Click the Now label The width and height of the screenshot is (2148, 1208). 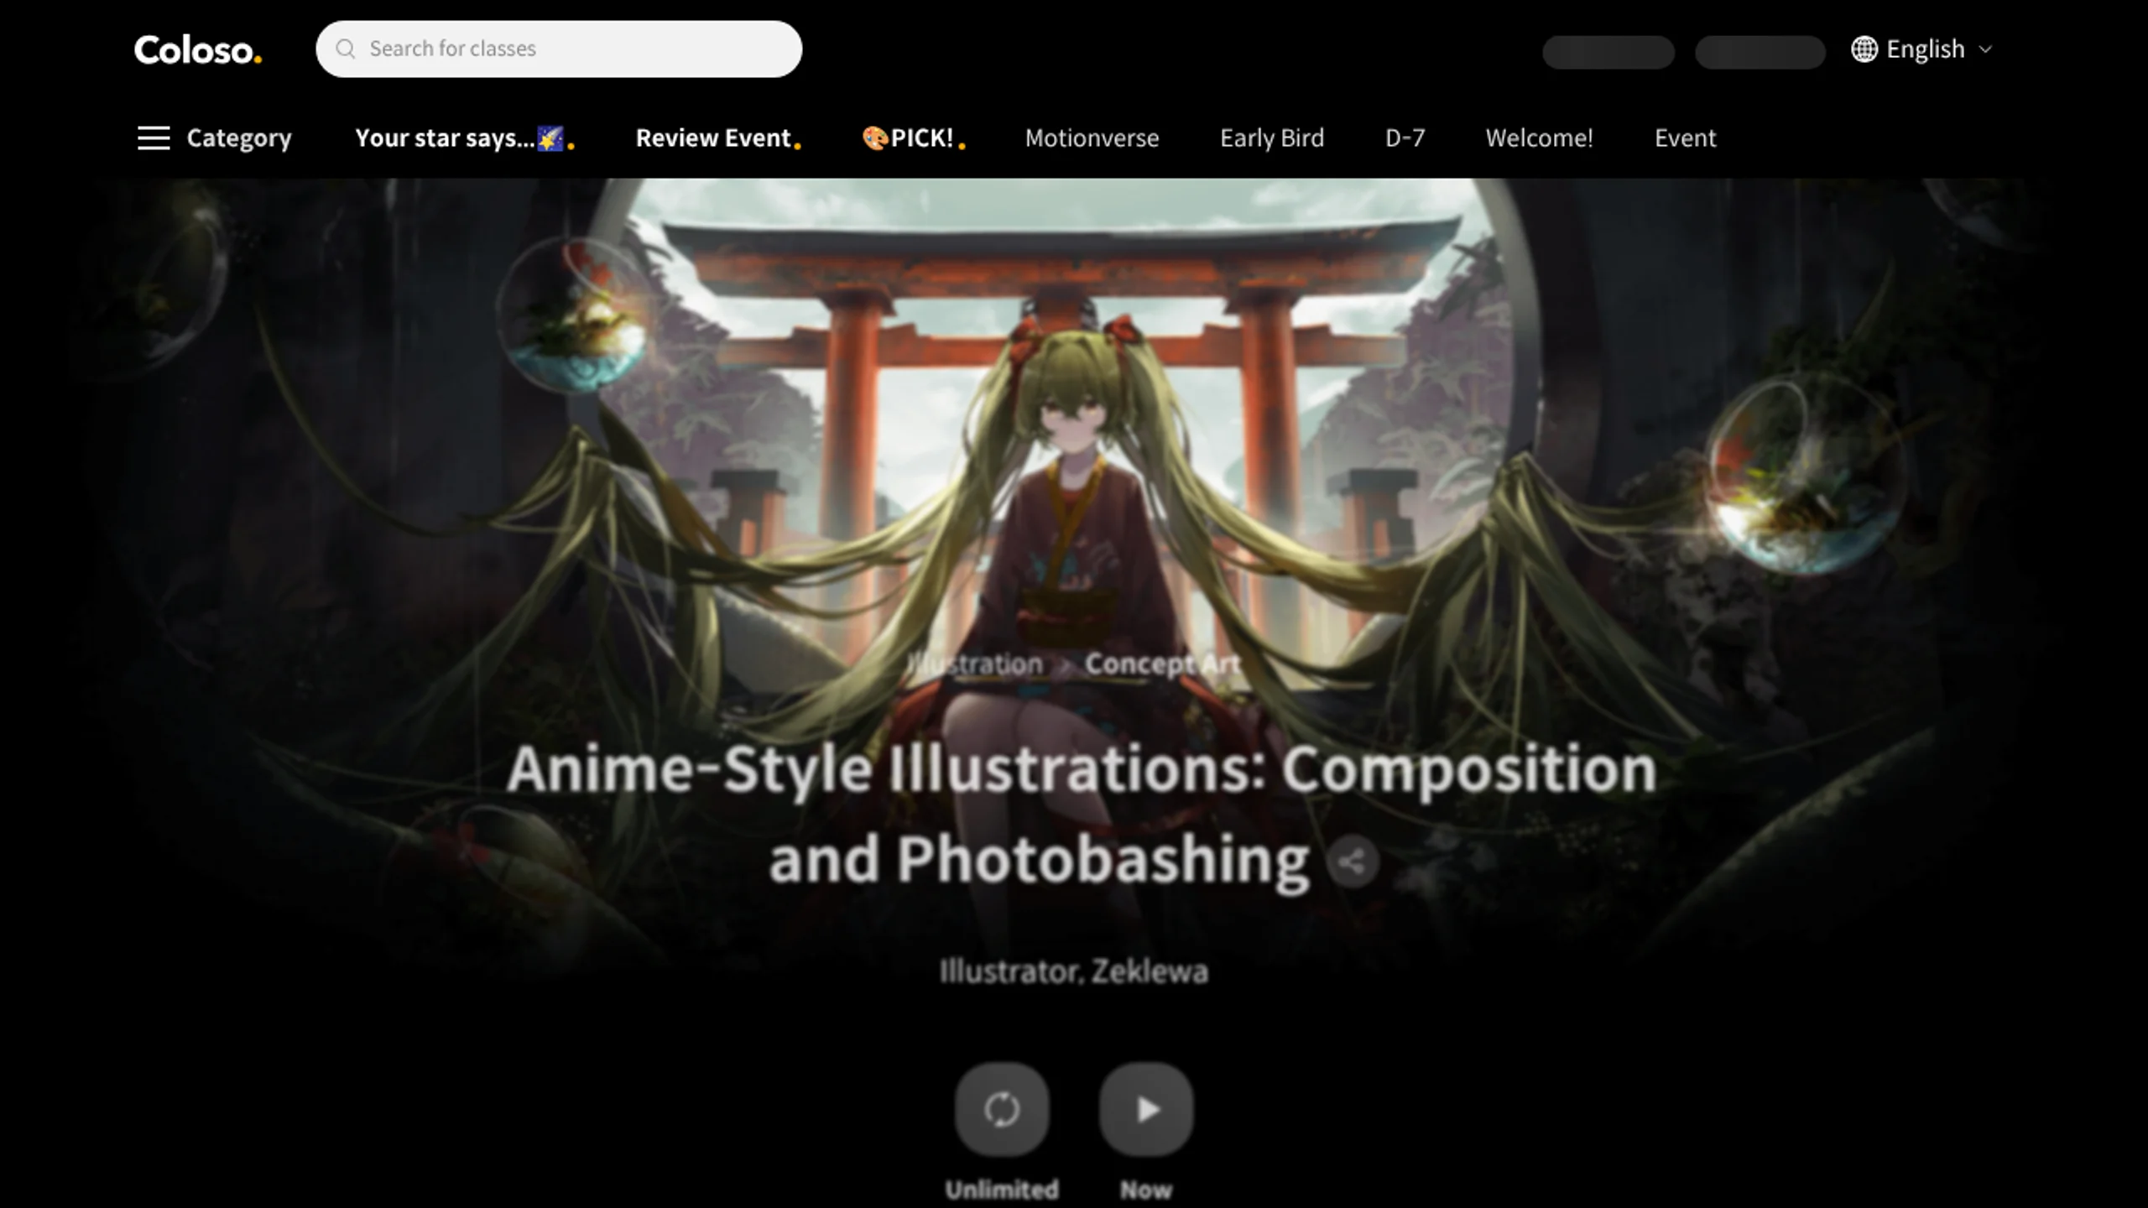click(1146, 1190)
